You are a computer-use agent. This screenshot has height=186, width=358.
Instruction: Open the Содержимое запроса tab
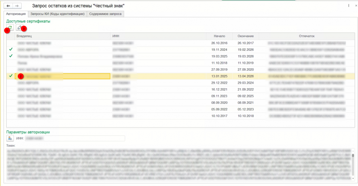105,14
